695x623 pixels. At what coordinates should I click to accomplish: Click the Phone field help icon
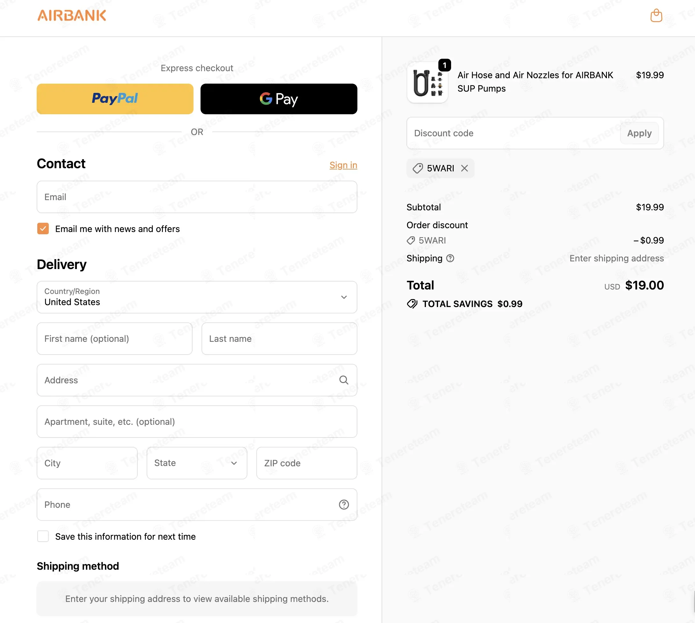pos(344,504)
